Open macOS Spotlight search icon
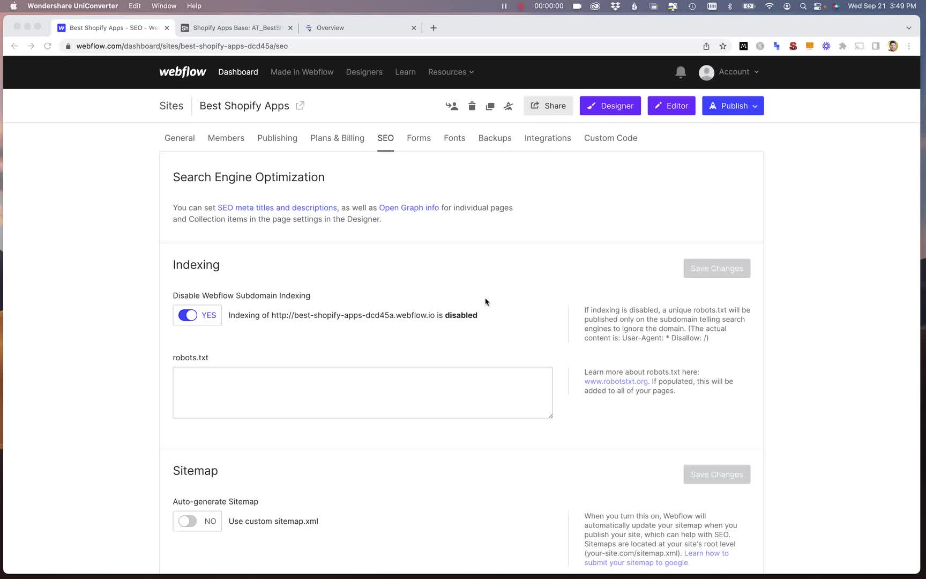Image resolution: width=926 pixels, height=579 pixels. [803, 6]
